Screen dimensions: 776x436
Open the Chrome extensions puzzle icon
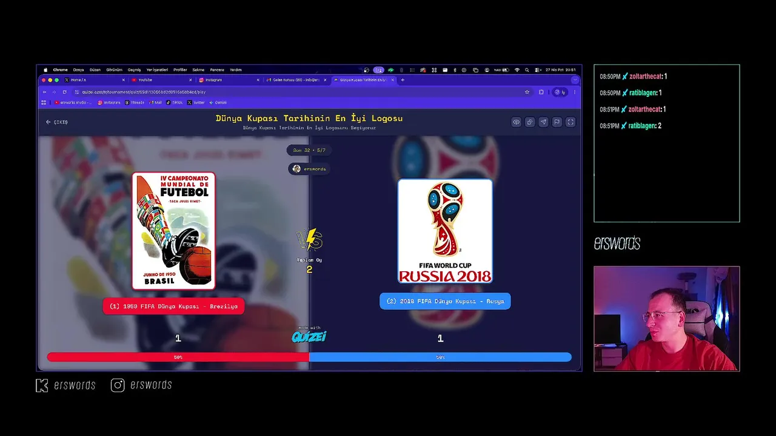[x=541, y=92]
